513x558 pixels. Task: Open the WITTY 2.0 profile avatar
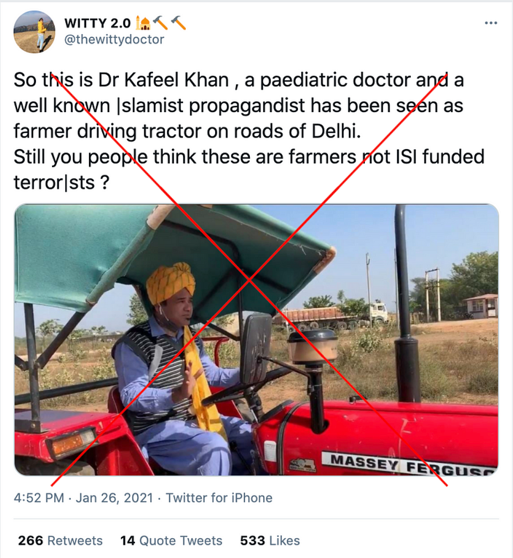point(34,32)
